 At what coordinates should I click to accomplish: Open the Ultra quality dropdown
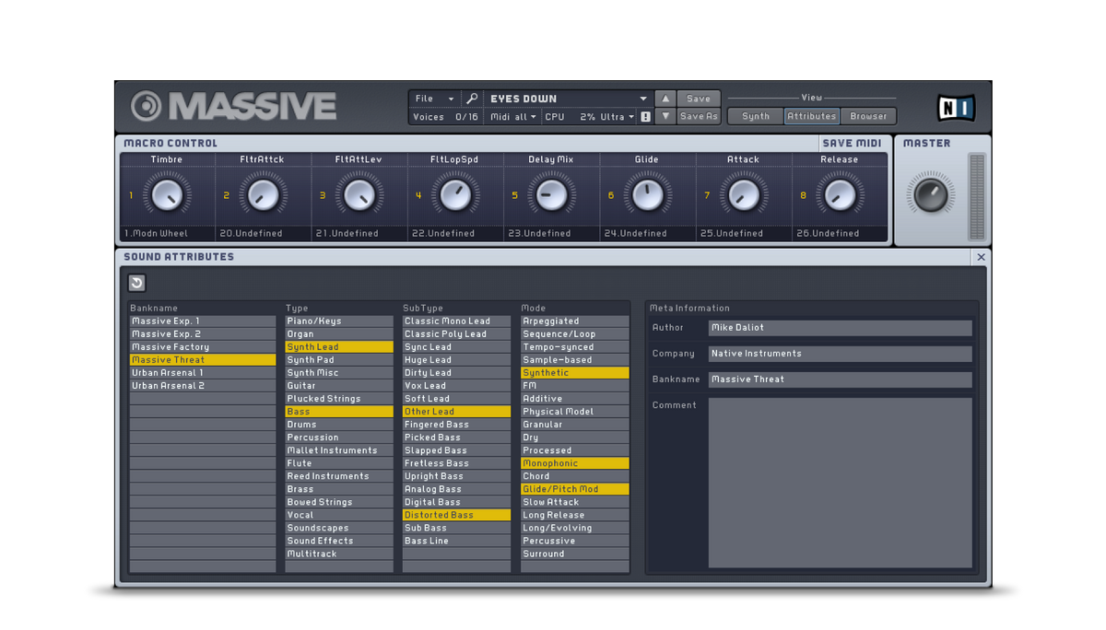pyautogui.click(x=618, y=117)
